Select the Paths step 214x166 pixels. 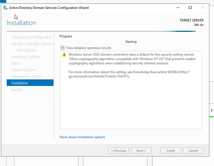16,63
